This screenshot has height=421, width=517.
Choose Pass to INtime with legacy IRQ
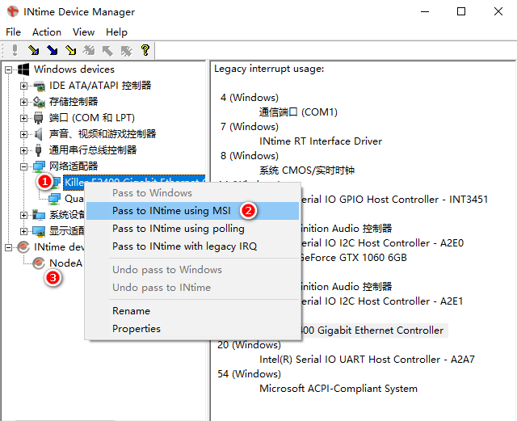tap(192, 246)
